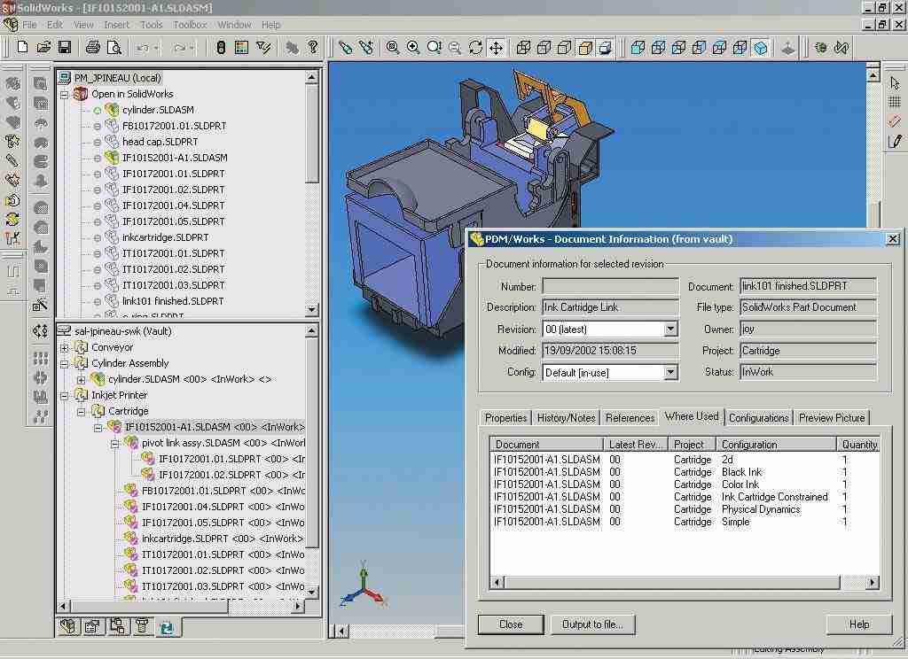
Task: Open the Toolbox menu
Action: point(190,25)
